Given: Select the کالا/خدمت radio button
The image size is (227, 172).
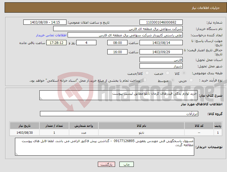Looking at the screenshot, I should click(147, 73).
